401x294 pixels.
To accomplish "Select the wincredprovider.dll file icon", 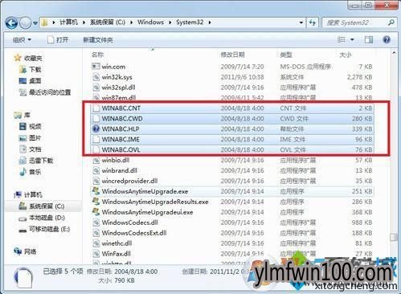I will click(x=96, y=181).
